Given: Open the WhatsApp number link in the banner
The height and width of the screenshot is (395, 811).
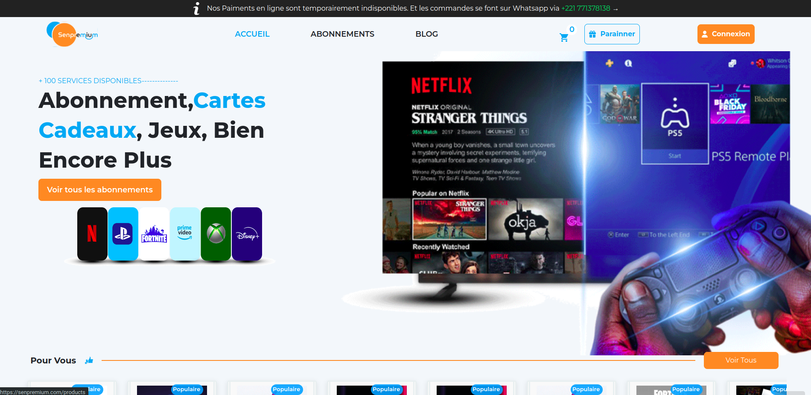Looking at the screenshot, I should point(585,8).
